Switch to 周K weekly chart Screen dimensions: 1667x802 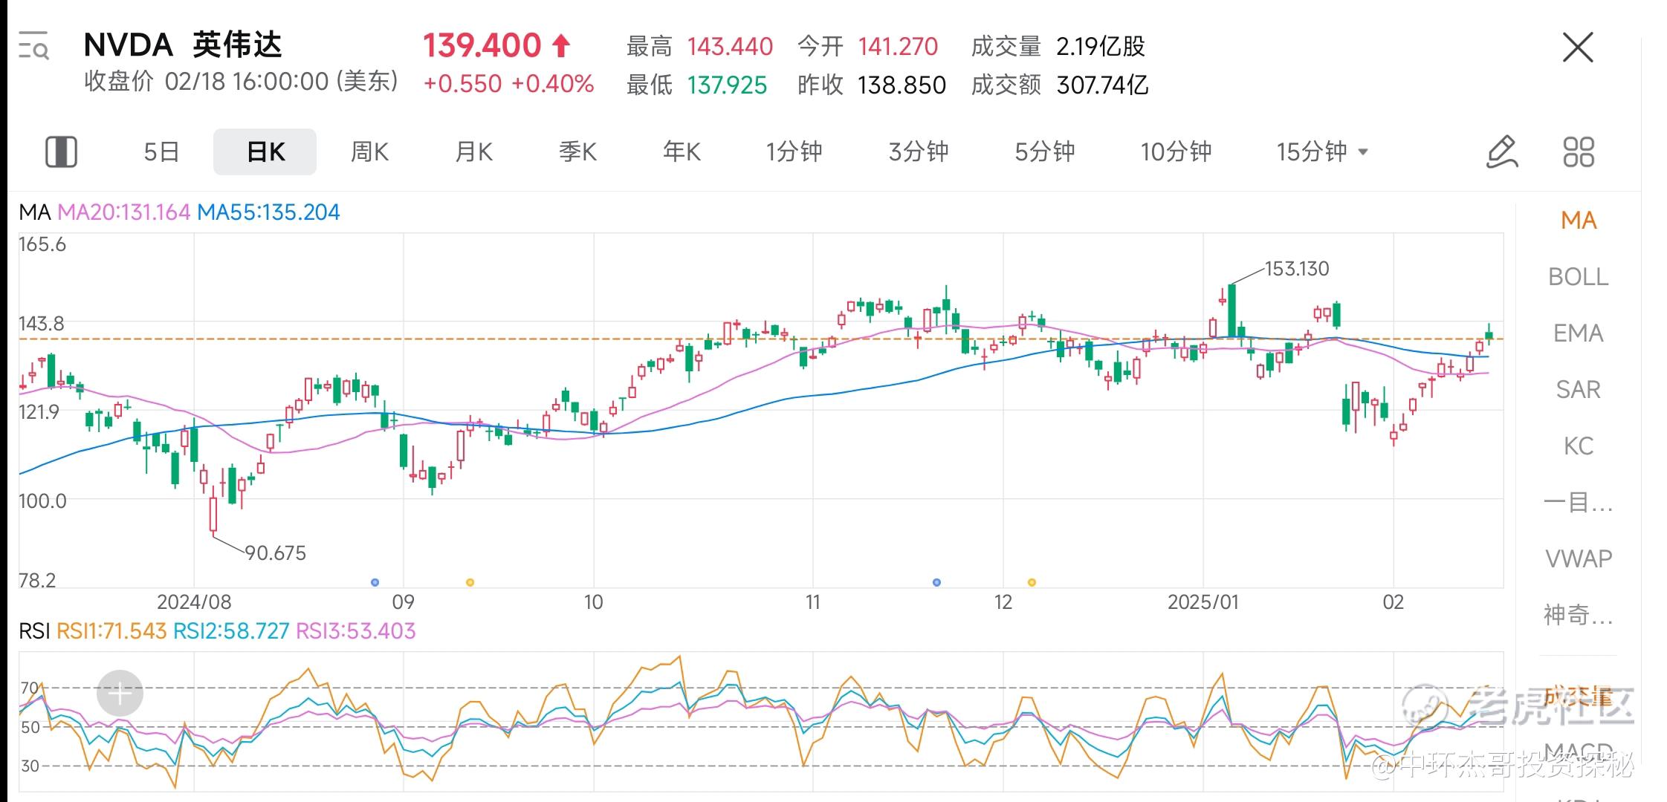[369, 151]
